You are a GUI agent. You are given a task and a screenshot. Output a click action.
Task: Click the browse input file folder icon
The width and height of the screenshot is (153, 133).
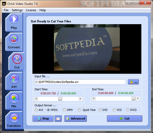(133, 82)
